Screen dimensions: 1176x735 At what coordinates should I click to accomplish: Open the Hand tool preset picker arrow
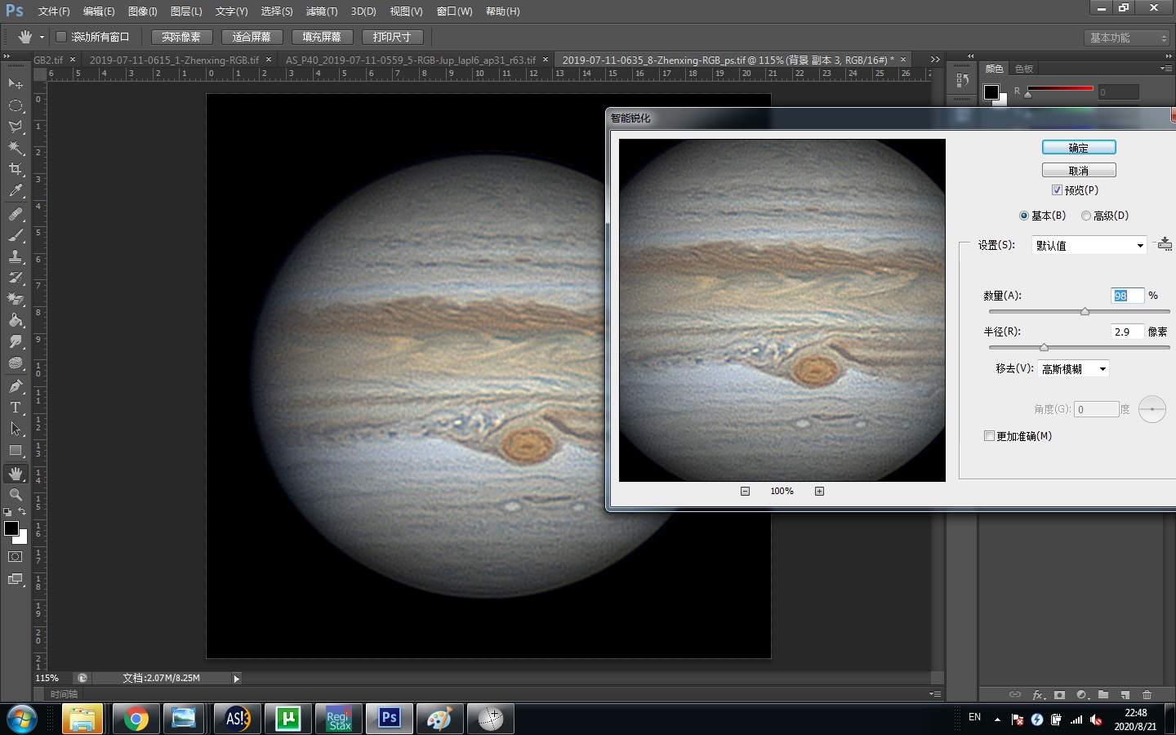(x=42, y=37)
